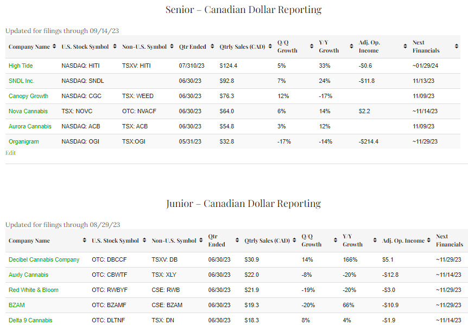Sort senior table by Company Name arrows
468x325 pixels.
[54, 47]
